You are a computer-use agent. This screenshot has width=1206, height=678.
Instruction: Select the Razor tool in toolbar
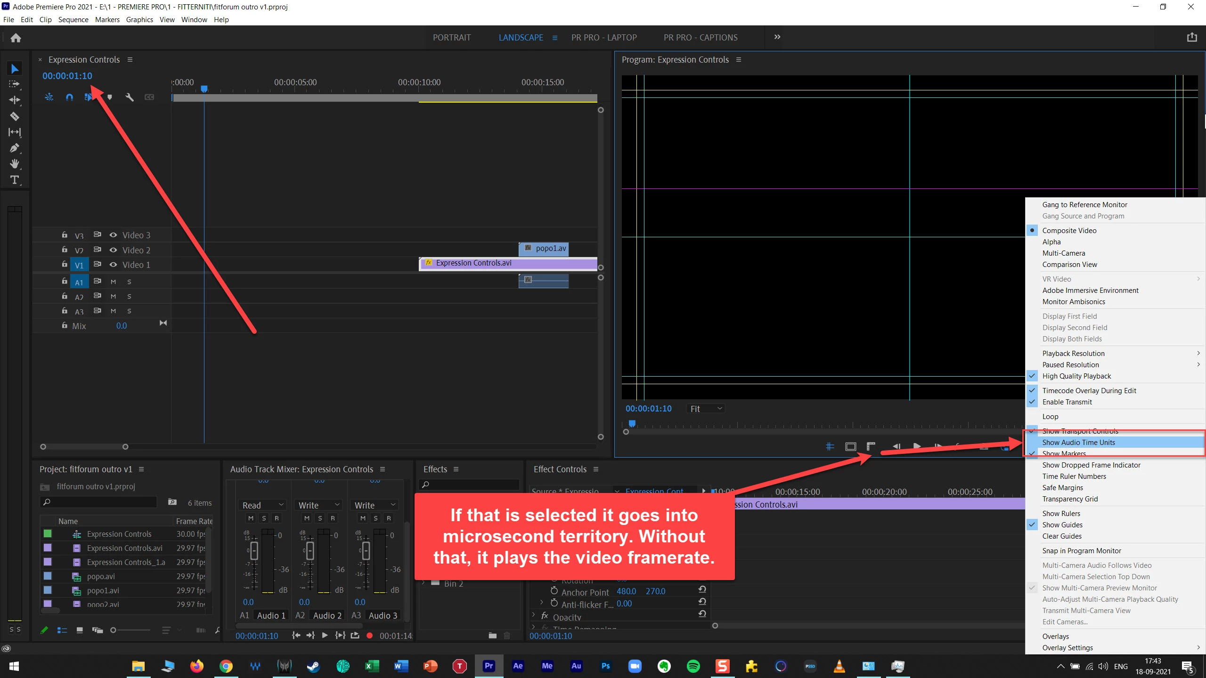(15, 116)
